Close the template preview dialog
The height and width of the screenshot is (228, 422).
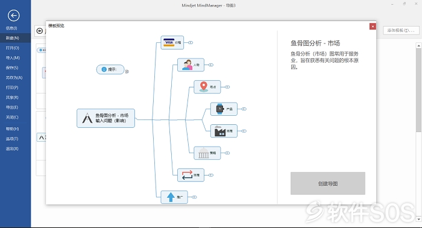click(x=373, y=27)
